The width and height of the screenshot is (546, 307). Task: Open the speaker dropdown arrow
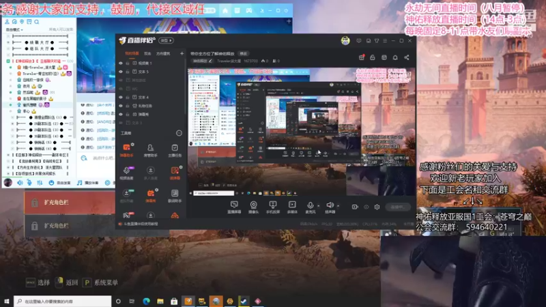coord(338,206)
